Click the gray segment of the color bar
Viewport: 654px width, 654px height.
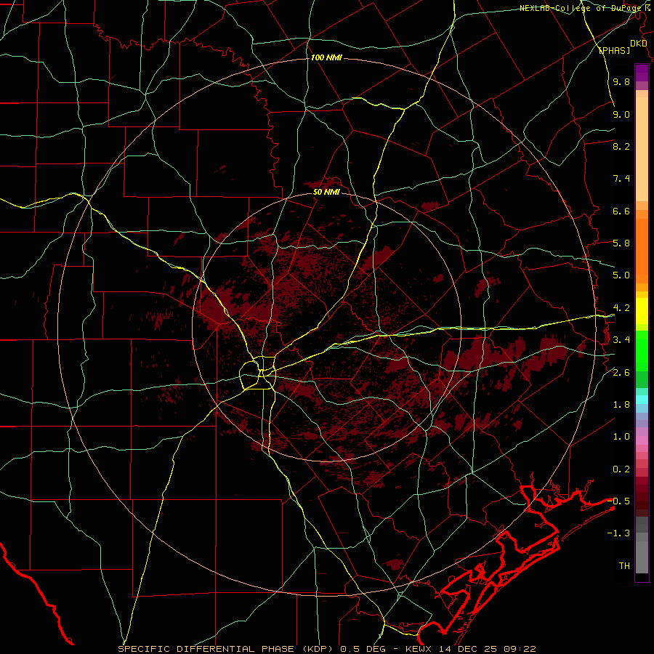coord(642,545)
